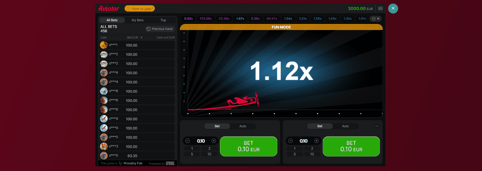Image resolution: width=482 pixels, height=171 pixels.
Task: Remove the second bet panel via dash icon
Action: (x=377, y=126)
